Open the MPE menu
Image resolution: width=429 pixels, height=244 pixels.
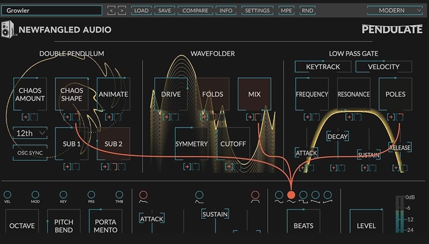click(x=286, y=10)
